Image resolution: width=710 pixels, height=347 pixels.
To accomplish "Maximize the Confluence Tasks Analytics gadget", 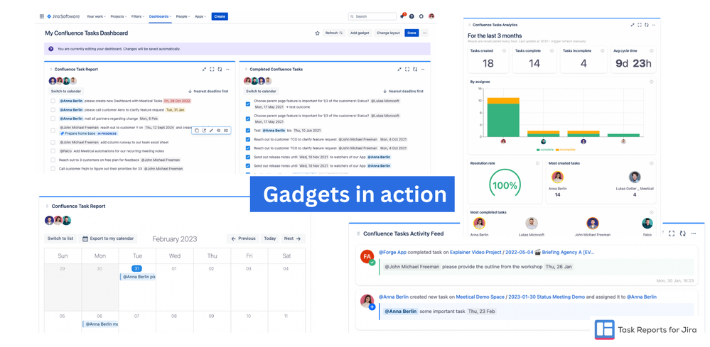I will [x=639, y=26].
